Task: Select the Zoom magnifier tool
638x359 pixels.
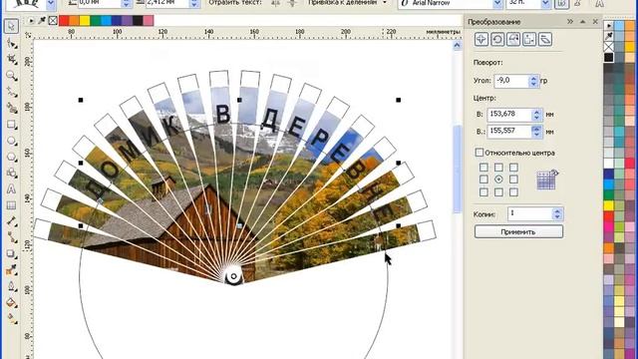Action: (11, 76)
